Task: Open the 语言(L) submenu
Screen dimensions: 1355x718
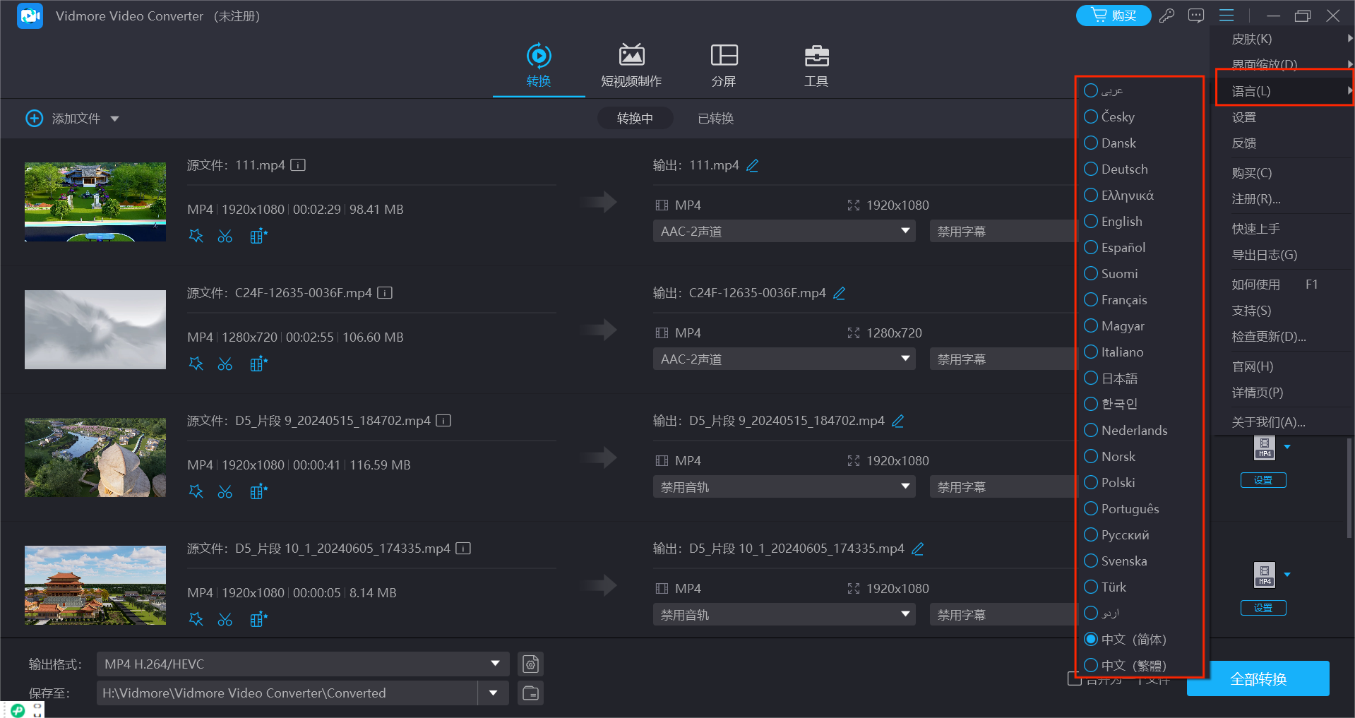Action: 1284,91
